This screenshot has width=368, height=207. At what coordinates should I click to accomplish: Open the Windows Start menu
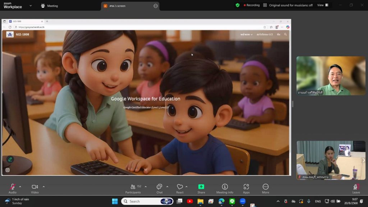pyautogui.click(x=115, y=201)
